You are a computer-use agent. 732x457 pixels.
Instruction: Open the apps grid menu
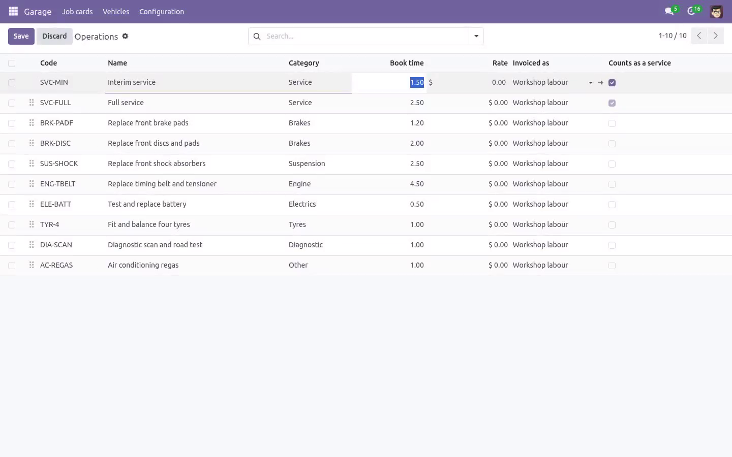14,11
